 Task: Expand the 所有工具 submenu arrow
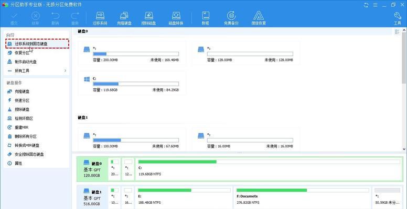pos(65,71)
